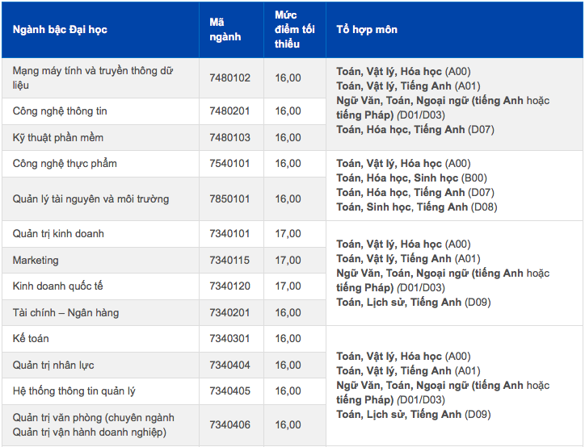Select 'Quản lý tài nguyên và môi trường'

tap(91, 199)
